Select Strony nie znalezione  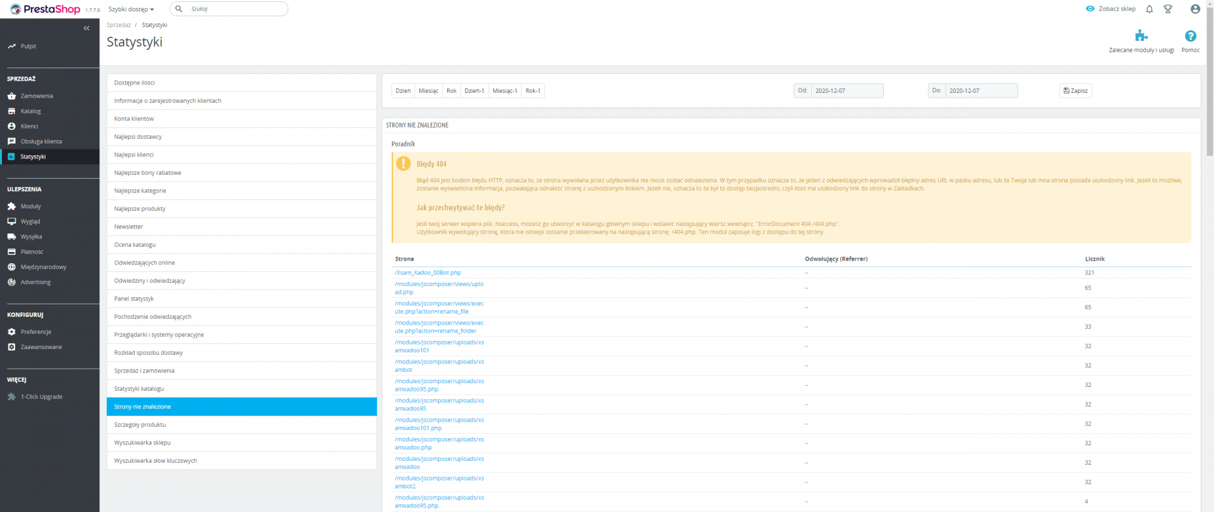[242, 407]
